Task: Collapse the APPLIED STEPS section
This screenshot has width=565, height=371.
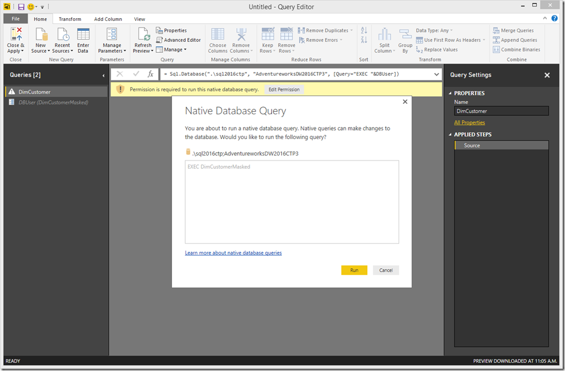Action: click(450, 135)
